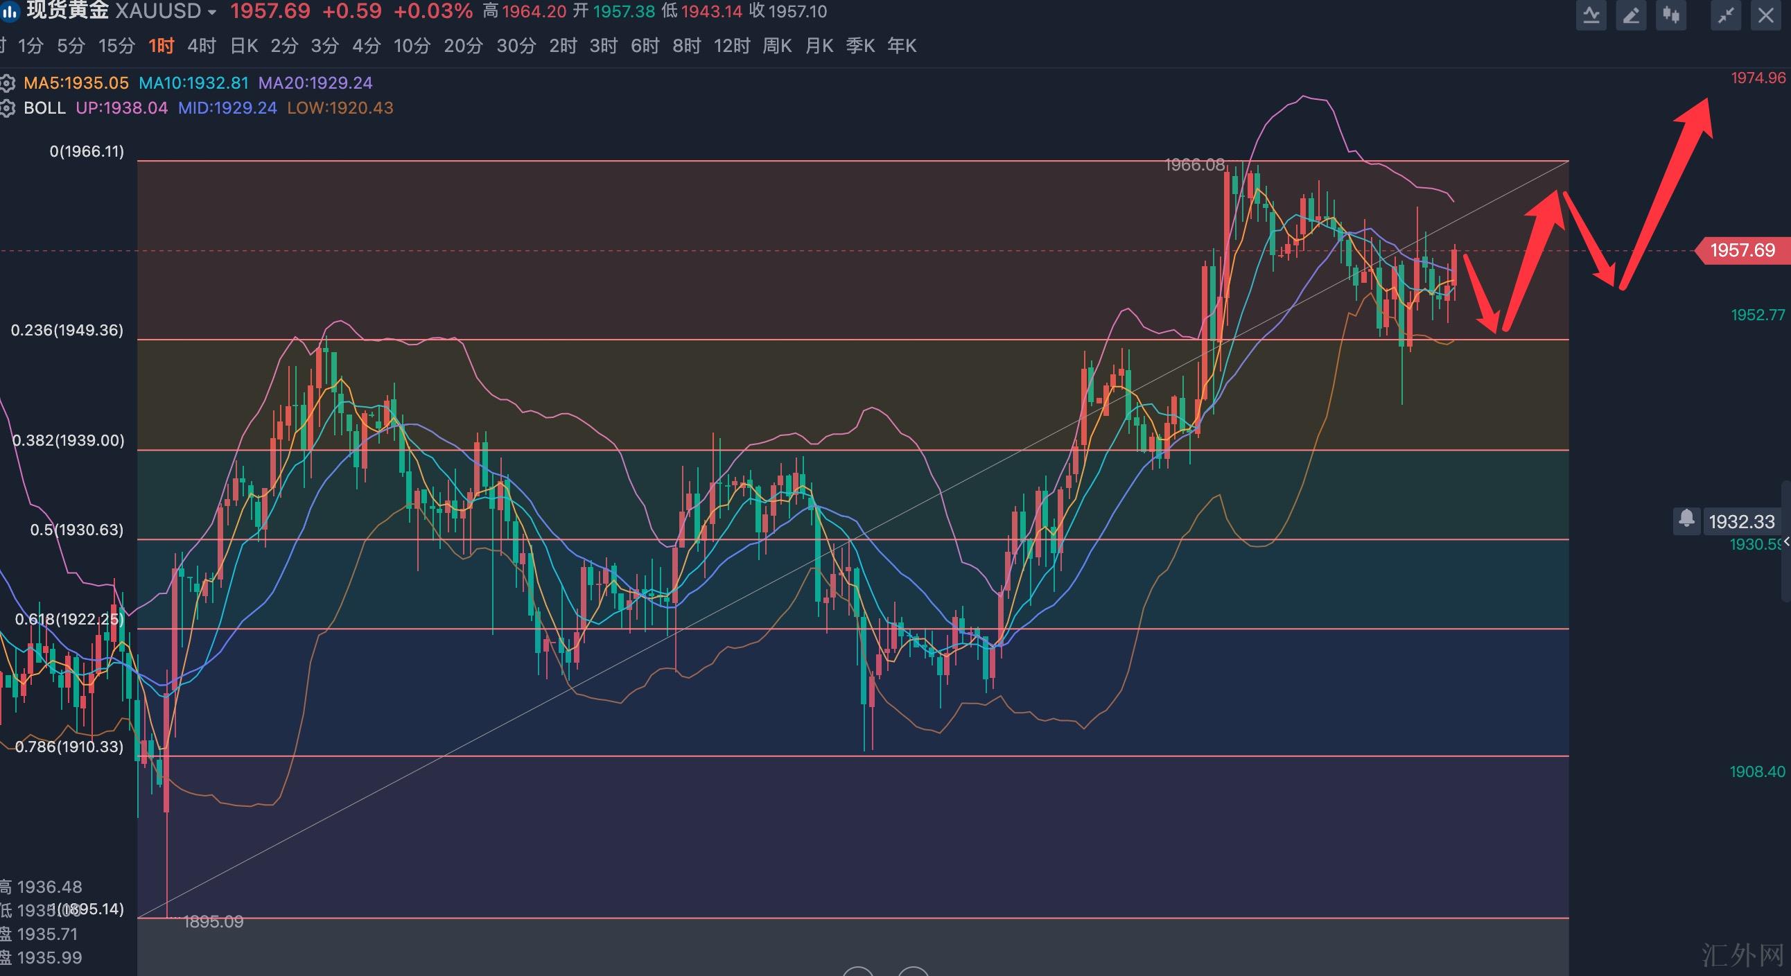Viewport: 1791px width, 976px height.
Task: Click the price alert bell icon
Action: point(1686,519)
